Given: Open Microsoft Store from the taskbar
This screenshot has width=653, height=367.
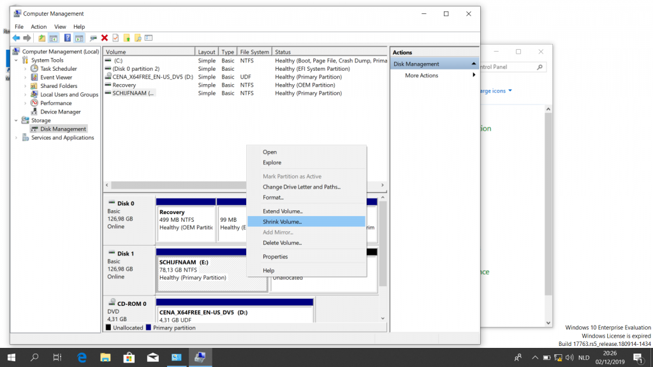Looking at the screenshot, I should pos(129,357).
